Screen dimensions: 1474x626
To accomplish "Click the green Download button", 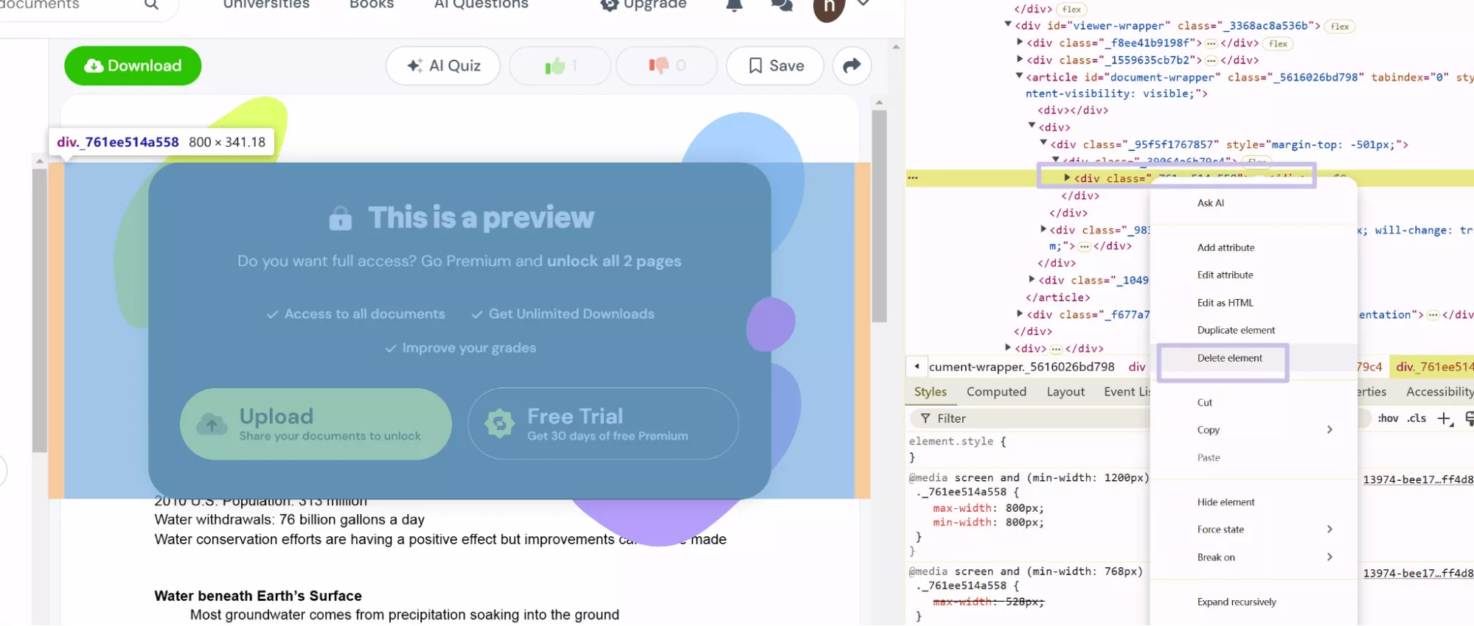I will (x=133, y=66).
